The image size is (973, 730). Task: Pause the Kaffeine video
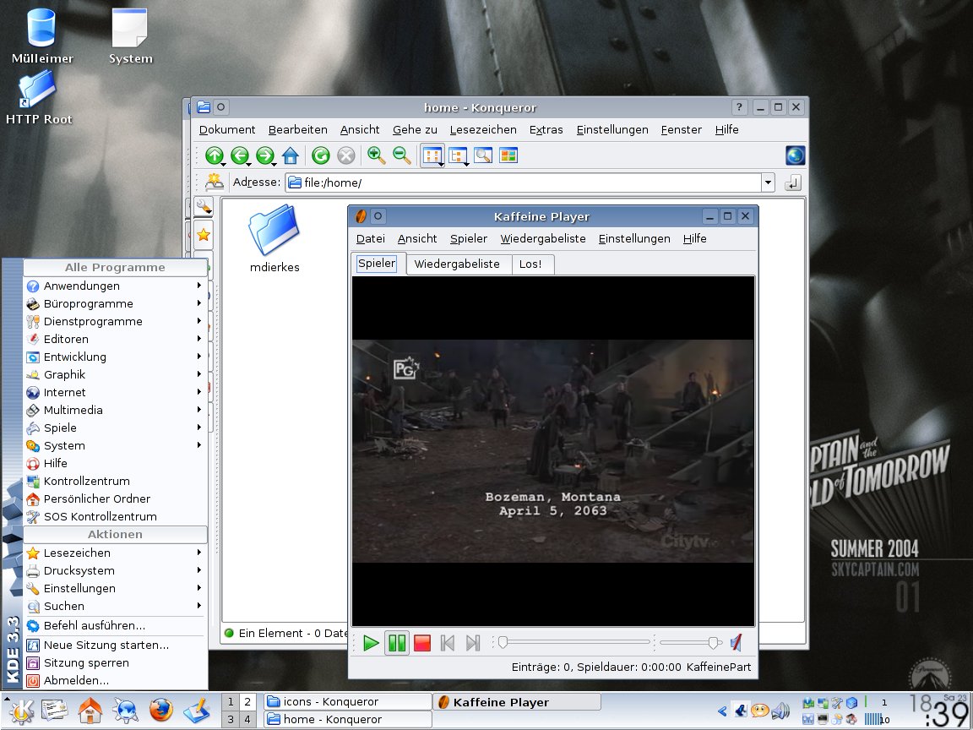point(397,643)
